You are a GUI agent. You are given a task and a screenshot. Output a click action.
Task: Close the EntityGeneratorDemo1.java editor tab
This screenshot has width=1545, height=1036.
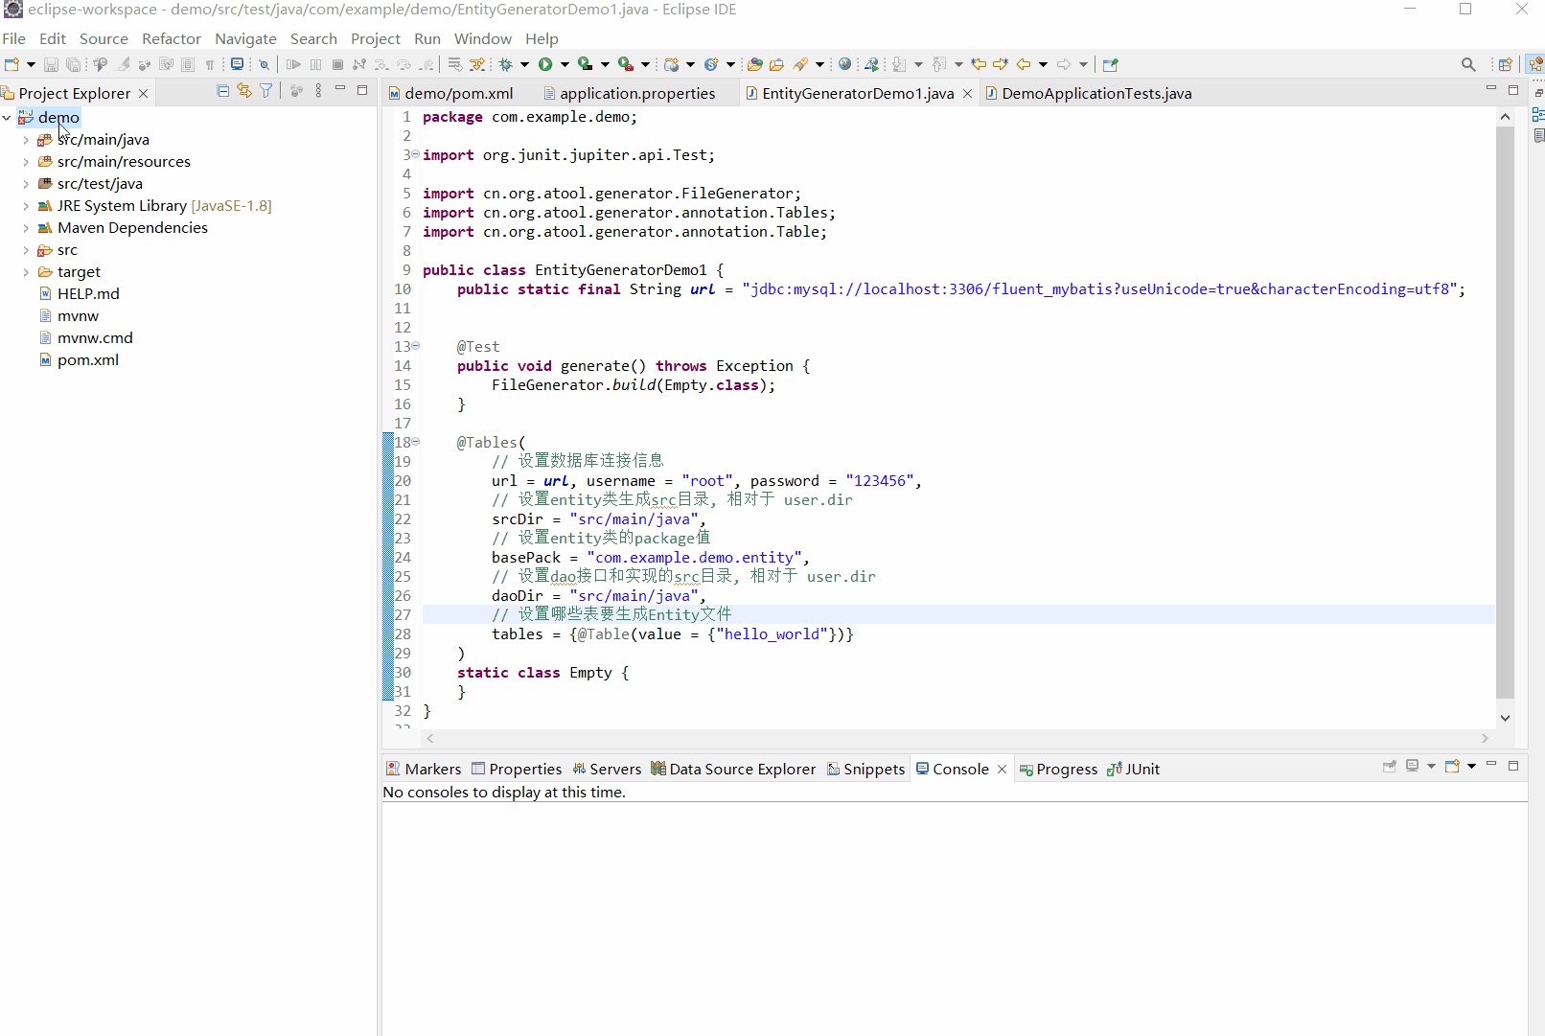tap(968, 93)
